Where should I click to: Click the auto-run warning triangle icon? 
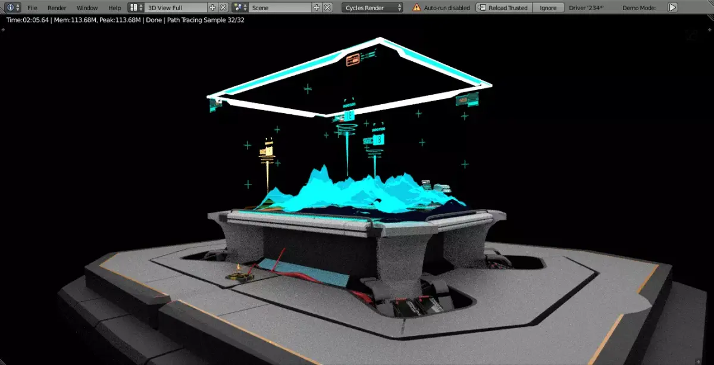click(x=416, y=8)
